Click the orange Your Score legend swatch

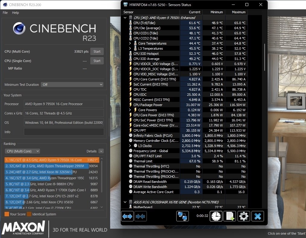pos(7,214)
